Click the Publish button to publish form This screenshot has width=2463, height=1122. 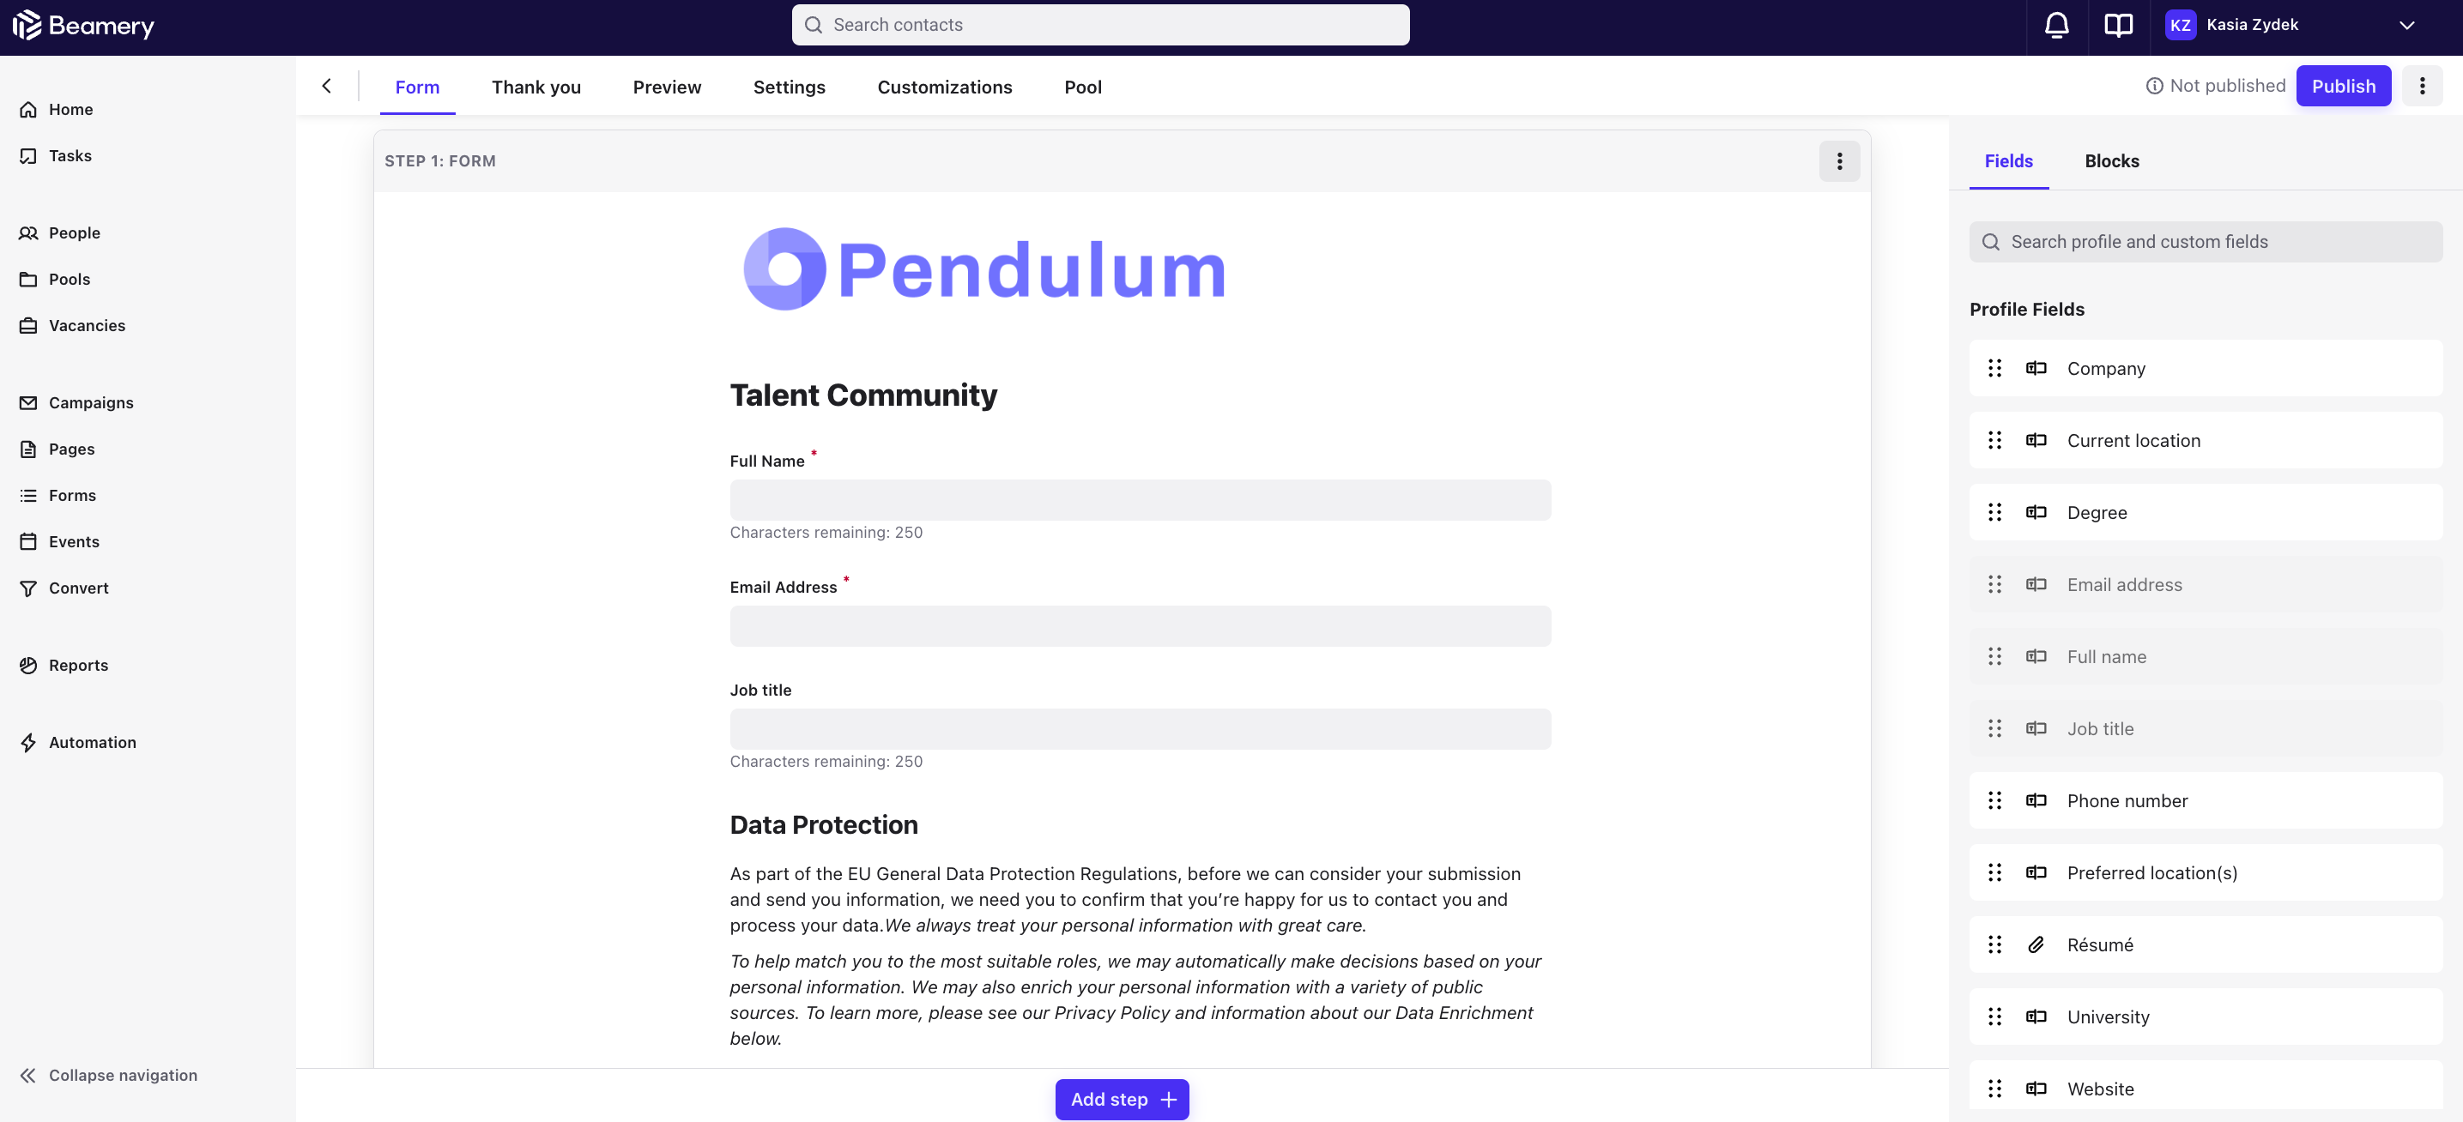[2342, 85]
